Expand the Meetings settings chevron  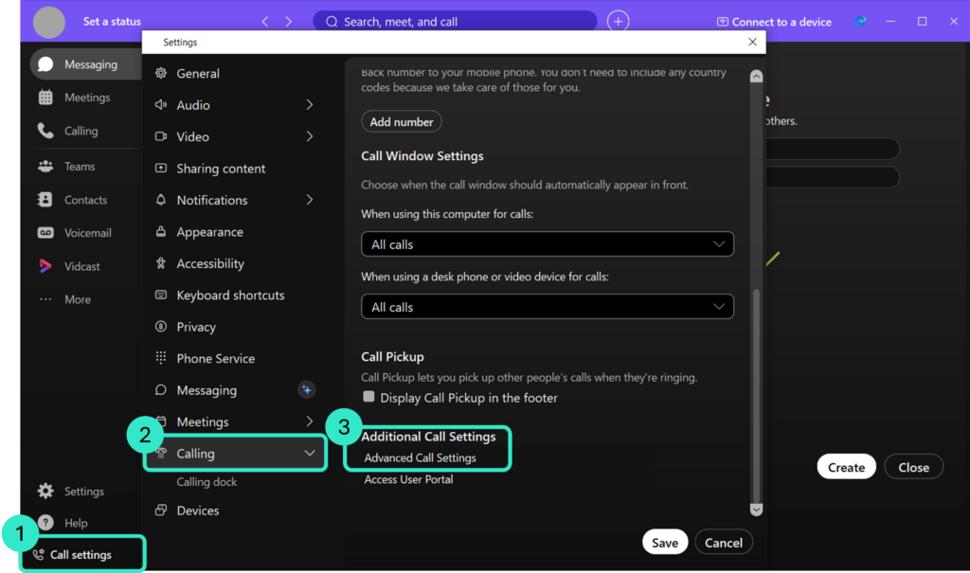click(x=310, y=421)
